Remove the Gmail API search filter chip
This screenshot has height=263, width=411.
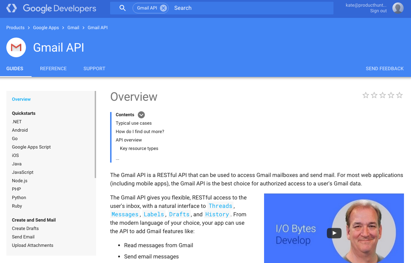coord(163,8)
